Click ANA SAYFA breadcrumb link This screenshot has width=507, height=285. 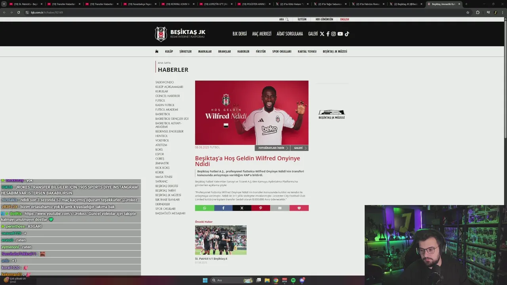click(x=164, y=63)
